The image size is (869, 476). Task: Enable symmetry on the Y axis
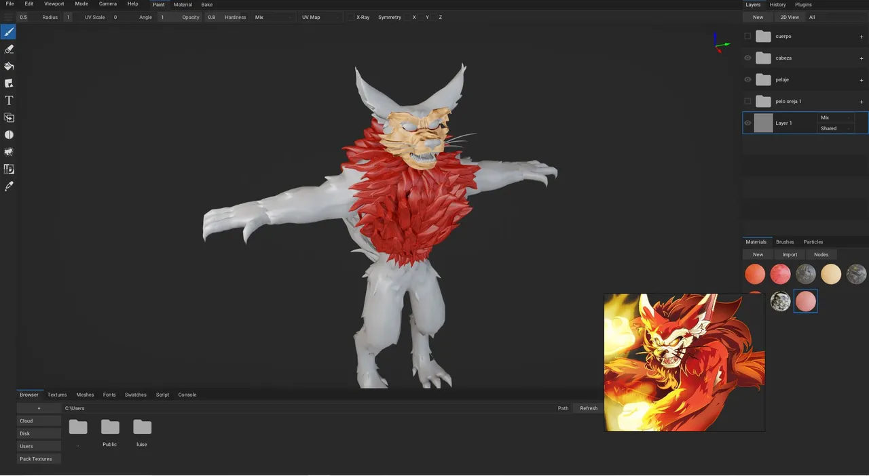point(421,17)
